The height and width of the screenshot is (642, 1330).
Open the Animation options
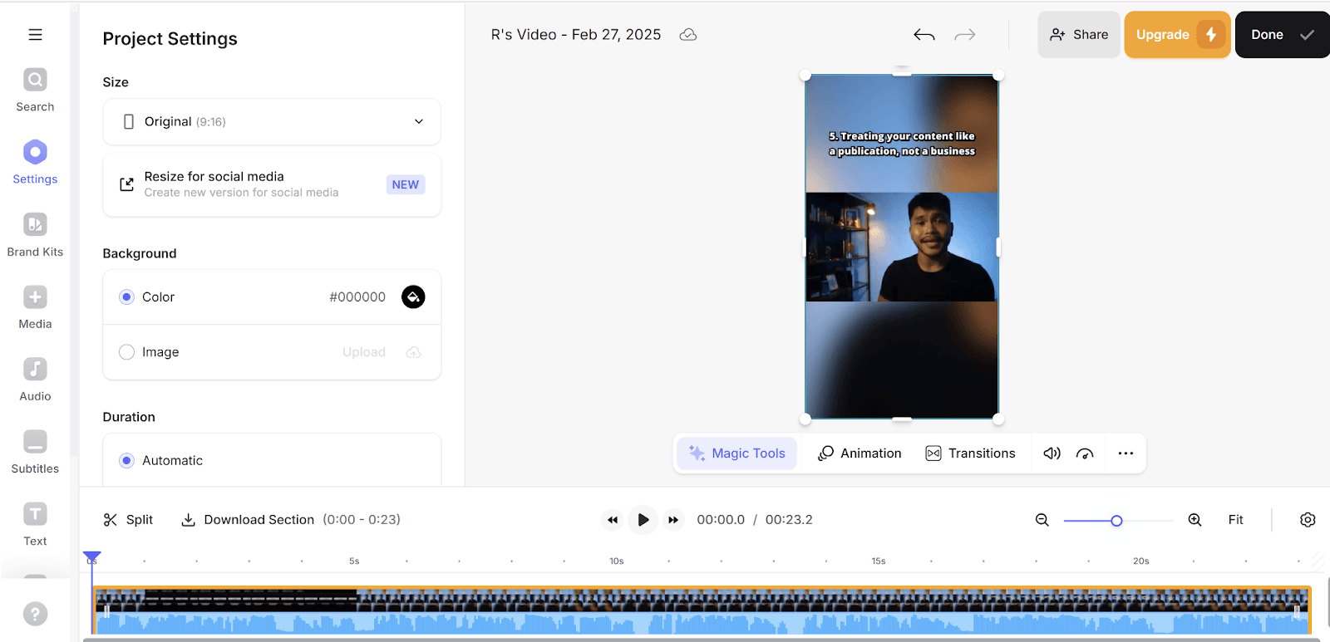point(860,453)
